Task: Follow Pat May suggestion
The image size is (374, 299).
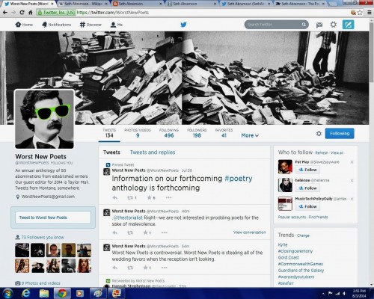Action: [x=307, y=170]
